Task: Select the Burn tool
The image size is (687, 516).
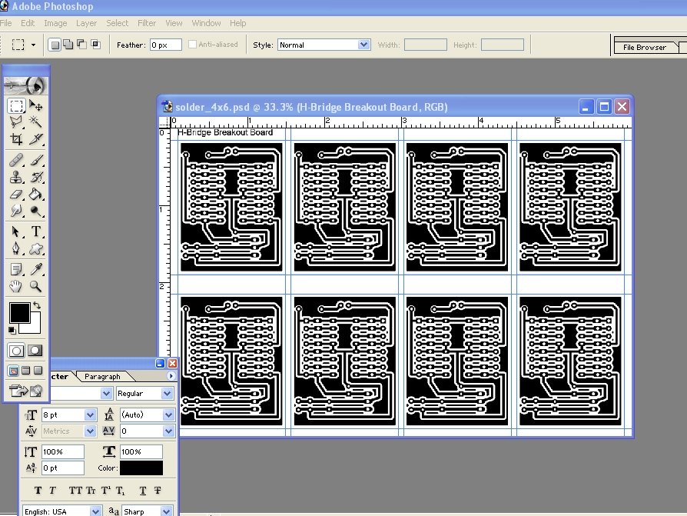Action: click(x=36, y=211)
